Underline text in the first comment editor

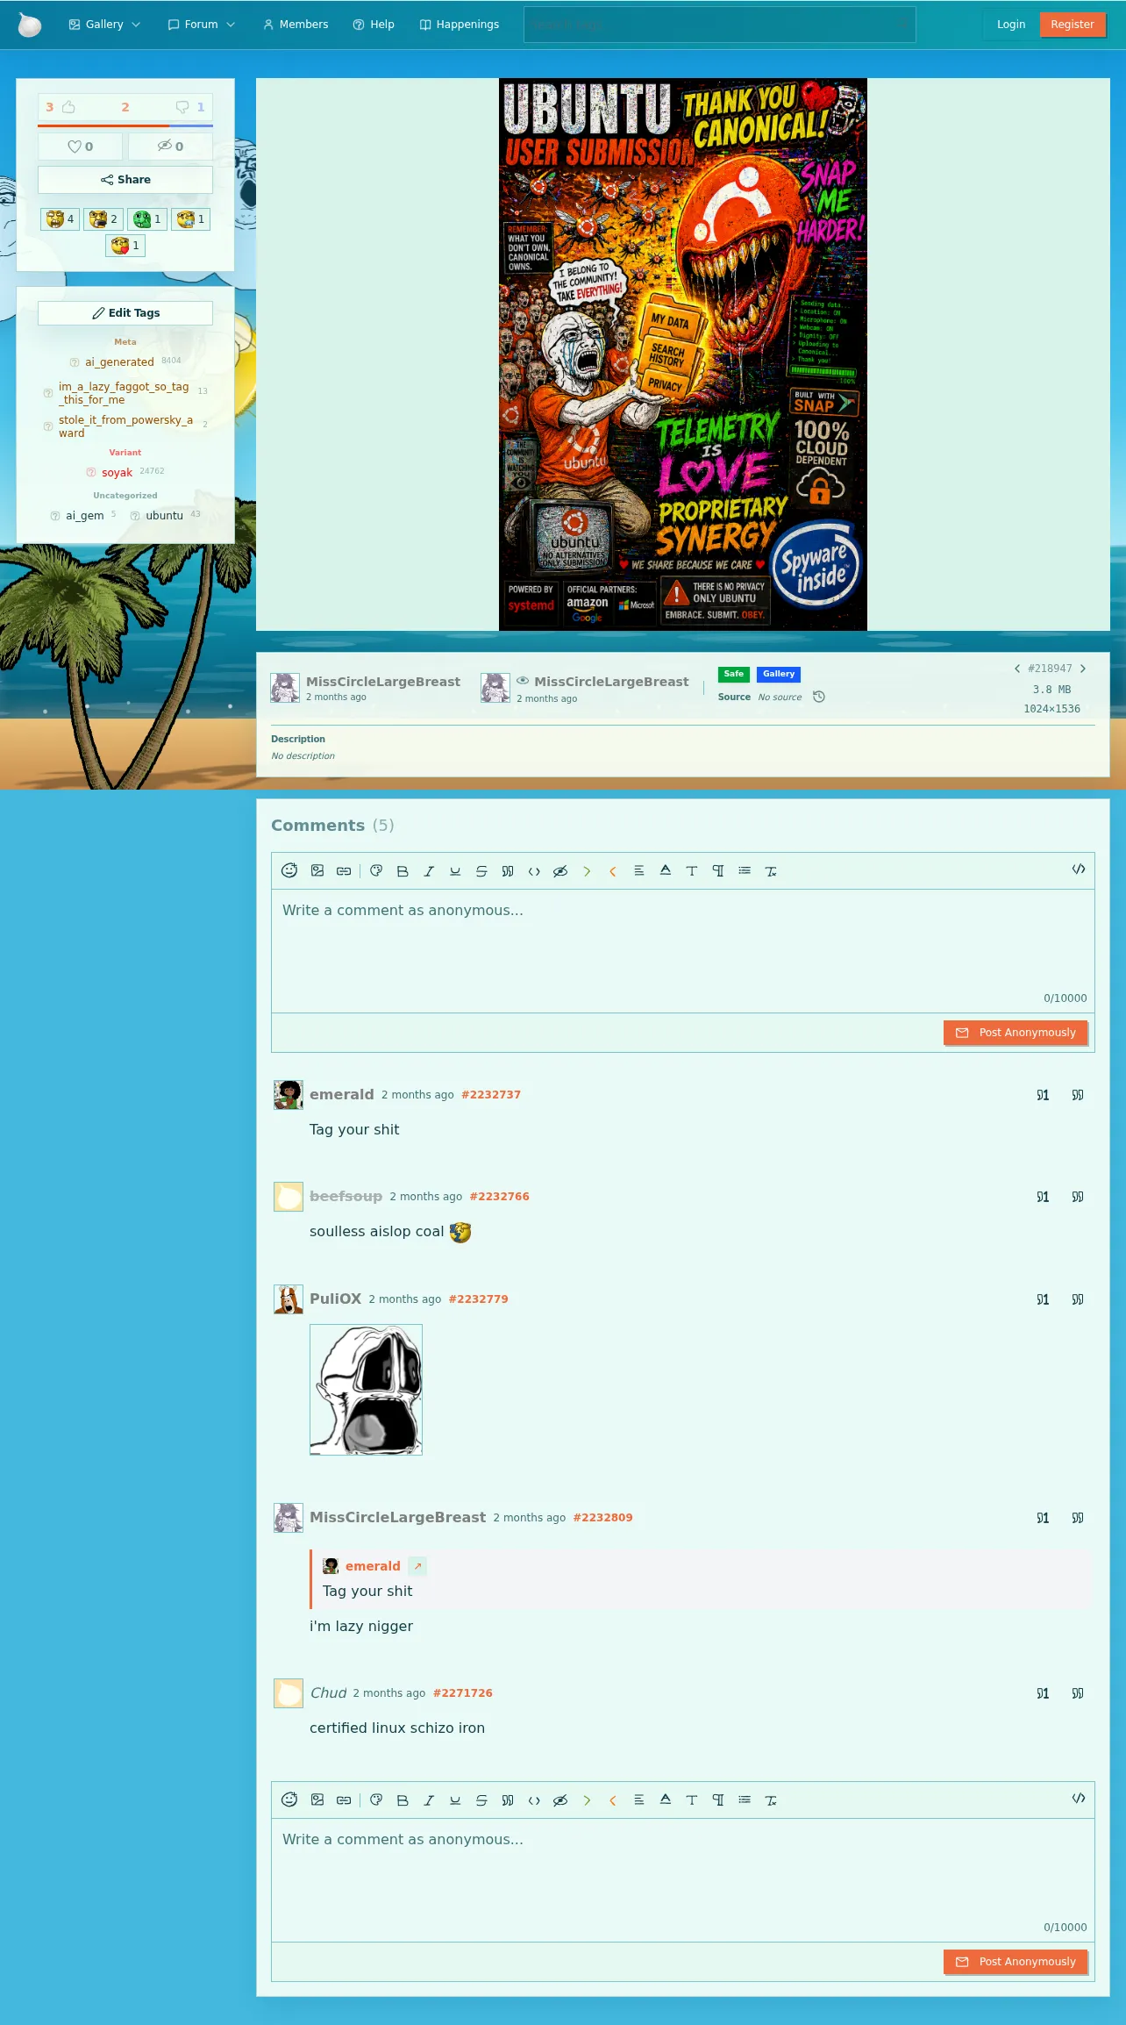[455, 871]
